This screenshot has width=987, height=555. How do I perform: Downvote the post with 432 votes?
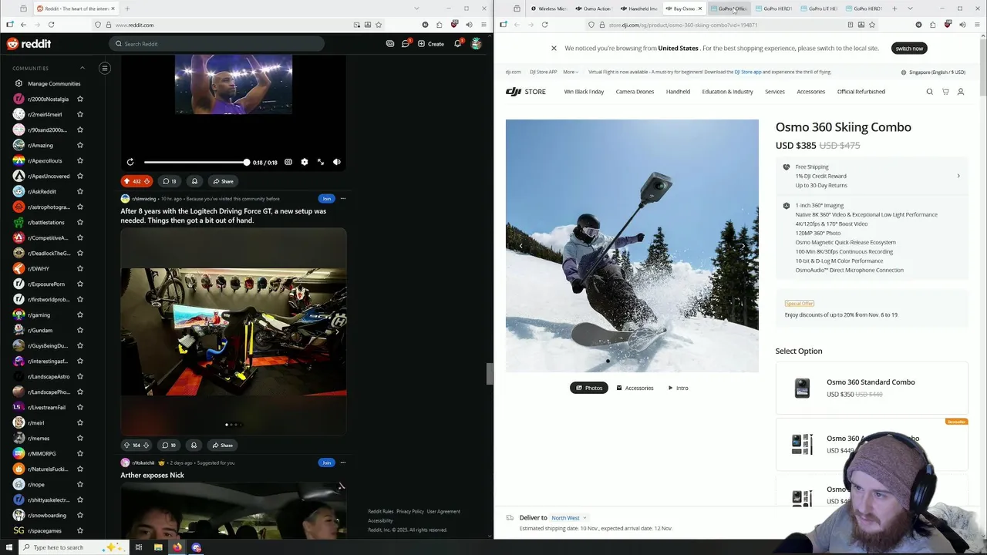[x=147, y=181]
